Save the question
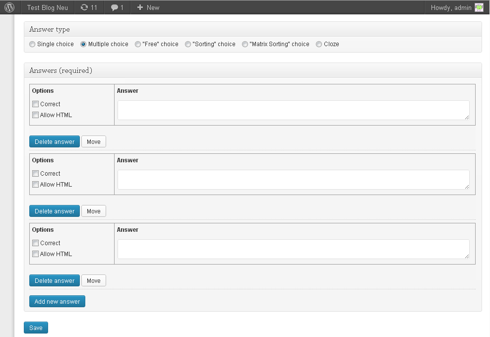 pyautogui.click(x=36, y=328)
